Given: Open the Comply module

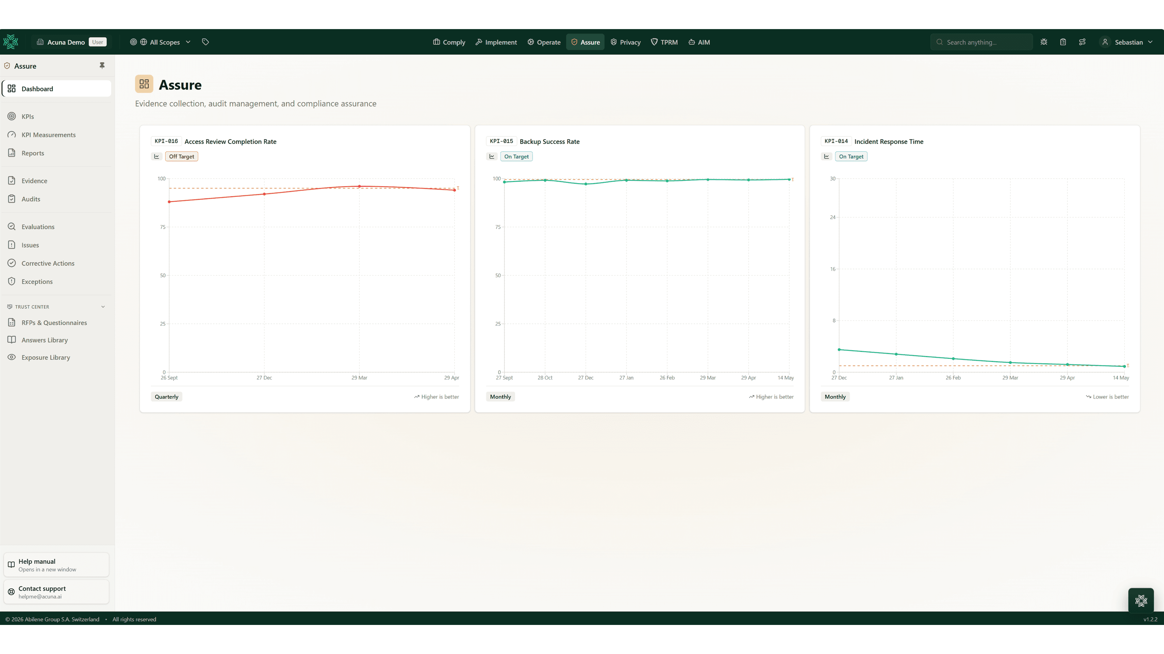Looking at the screenshot, I should point(449,42).
